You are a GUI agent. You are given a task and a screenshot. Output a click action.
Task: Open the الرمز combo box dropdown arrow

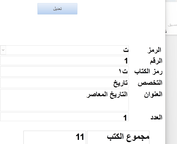3,50
